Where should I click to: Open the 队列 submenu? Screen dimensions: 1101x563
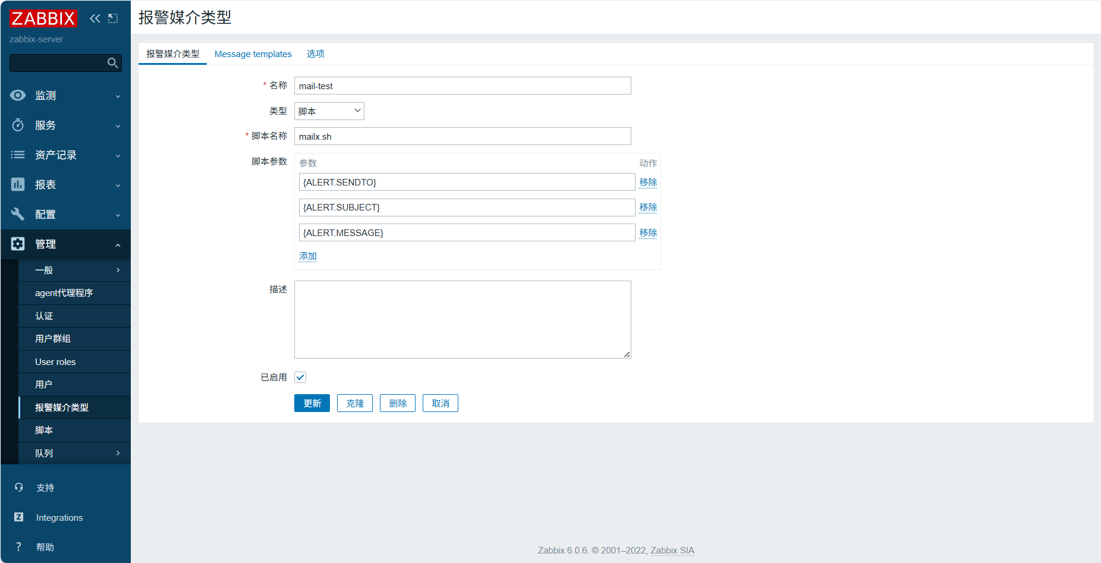click(x=74, y=453)
